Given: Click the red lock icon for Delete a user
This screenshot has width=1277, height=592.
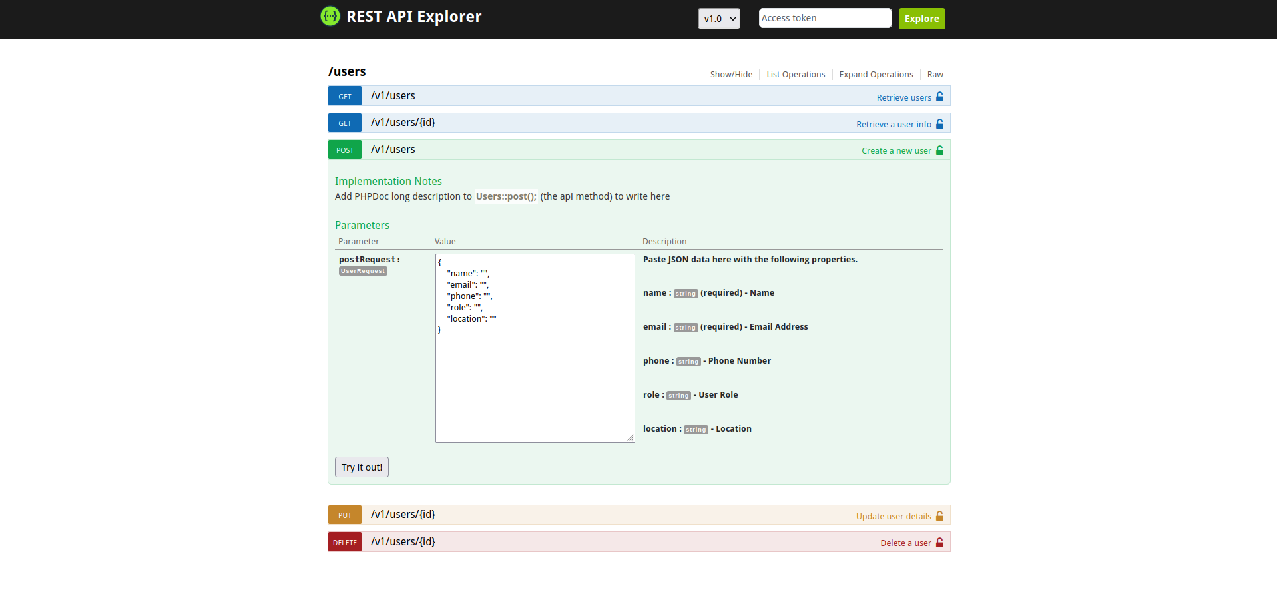Looking at the screenshot, I should [x=939, y=543].
